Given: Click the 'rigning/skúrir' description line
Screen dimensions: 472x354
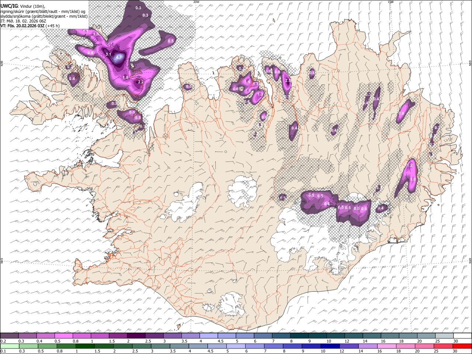Looking at the screenshot, I should [x=44, y=11].
